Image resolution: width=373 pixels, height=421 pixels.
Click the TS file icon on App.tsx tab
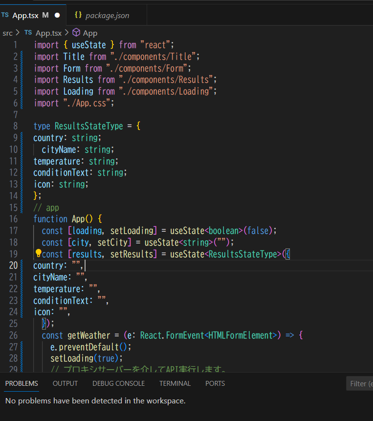coord(5,15)
